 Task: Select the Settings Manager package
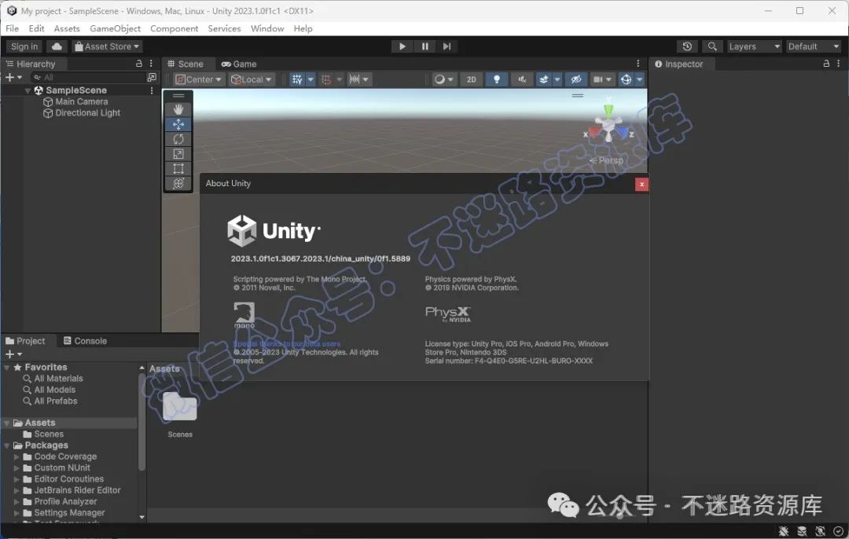(x=69, y=513)
